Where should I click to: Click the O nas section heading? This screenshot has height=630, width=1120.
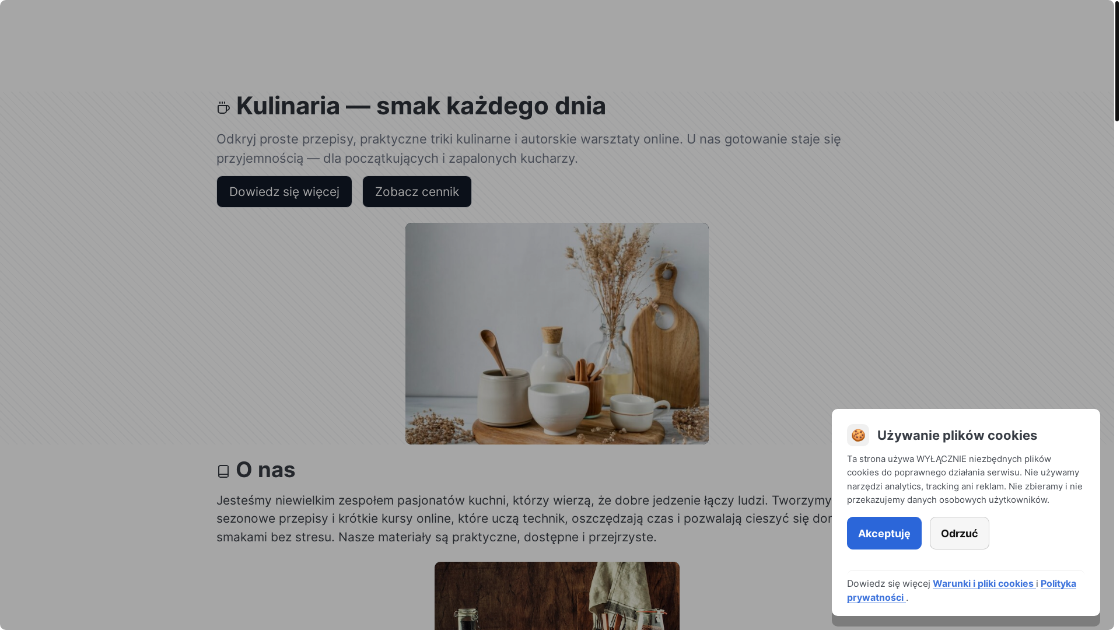[x=265, y=470]
